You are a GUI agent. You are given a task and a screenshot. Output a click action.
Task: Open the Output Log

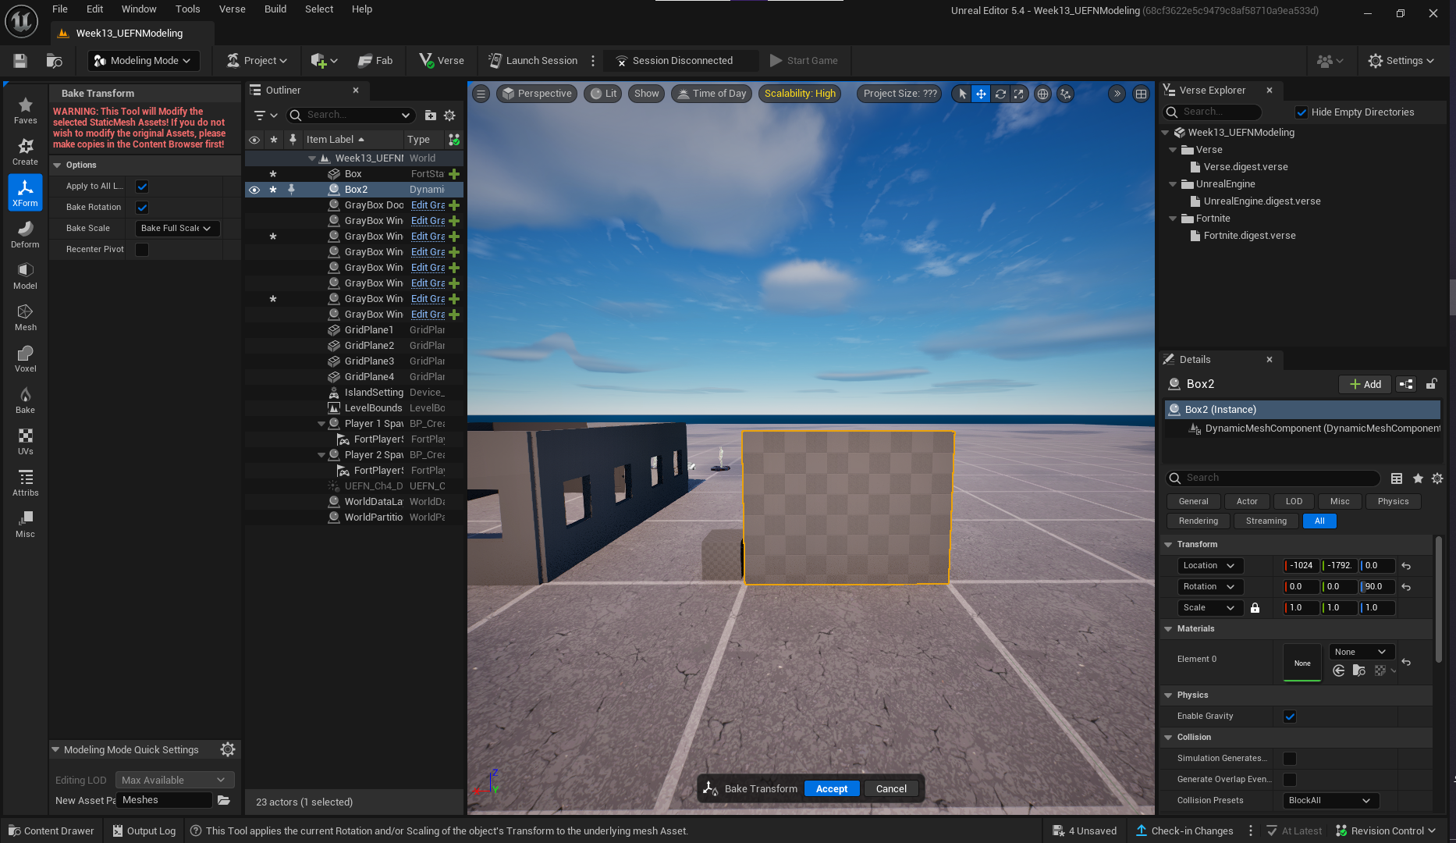click(144, 831)
